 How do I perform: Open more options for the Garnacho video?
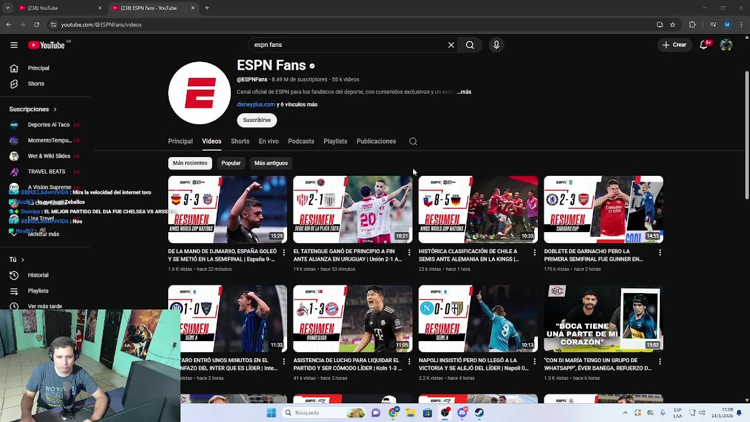click(x=660, y=253)
